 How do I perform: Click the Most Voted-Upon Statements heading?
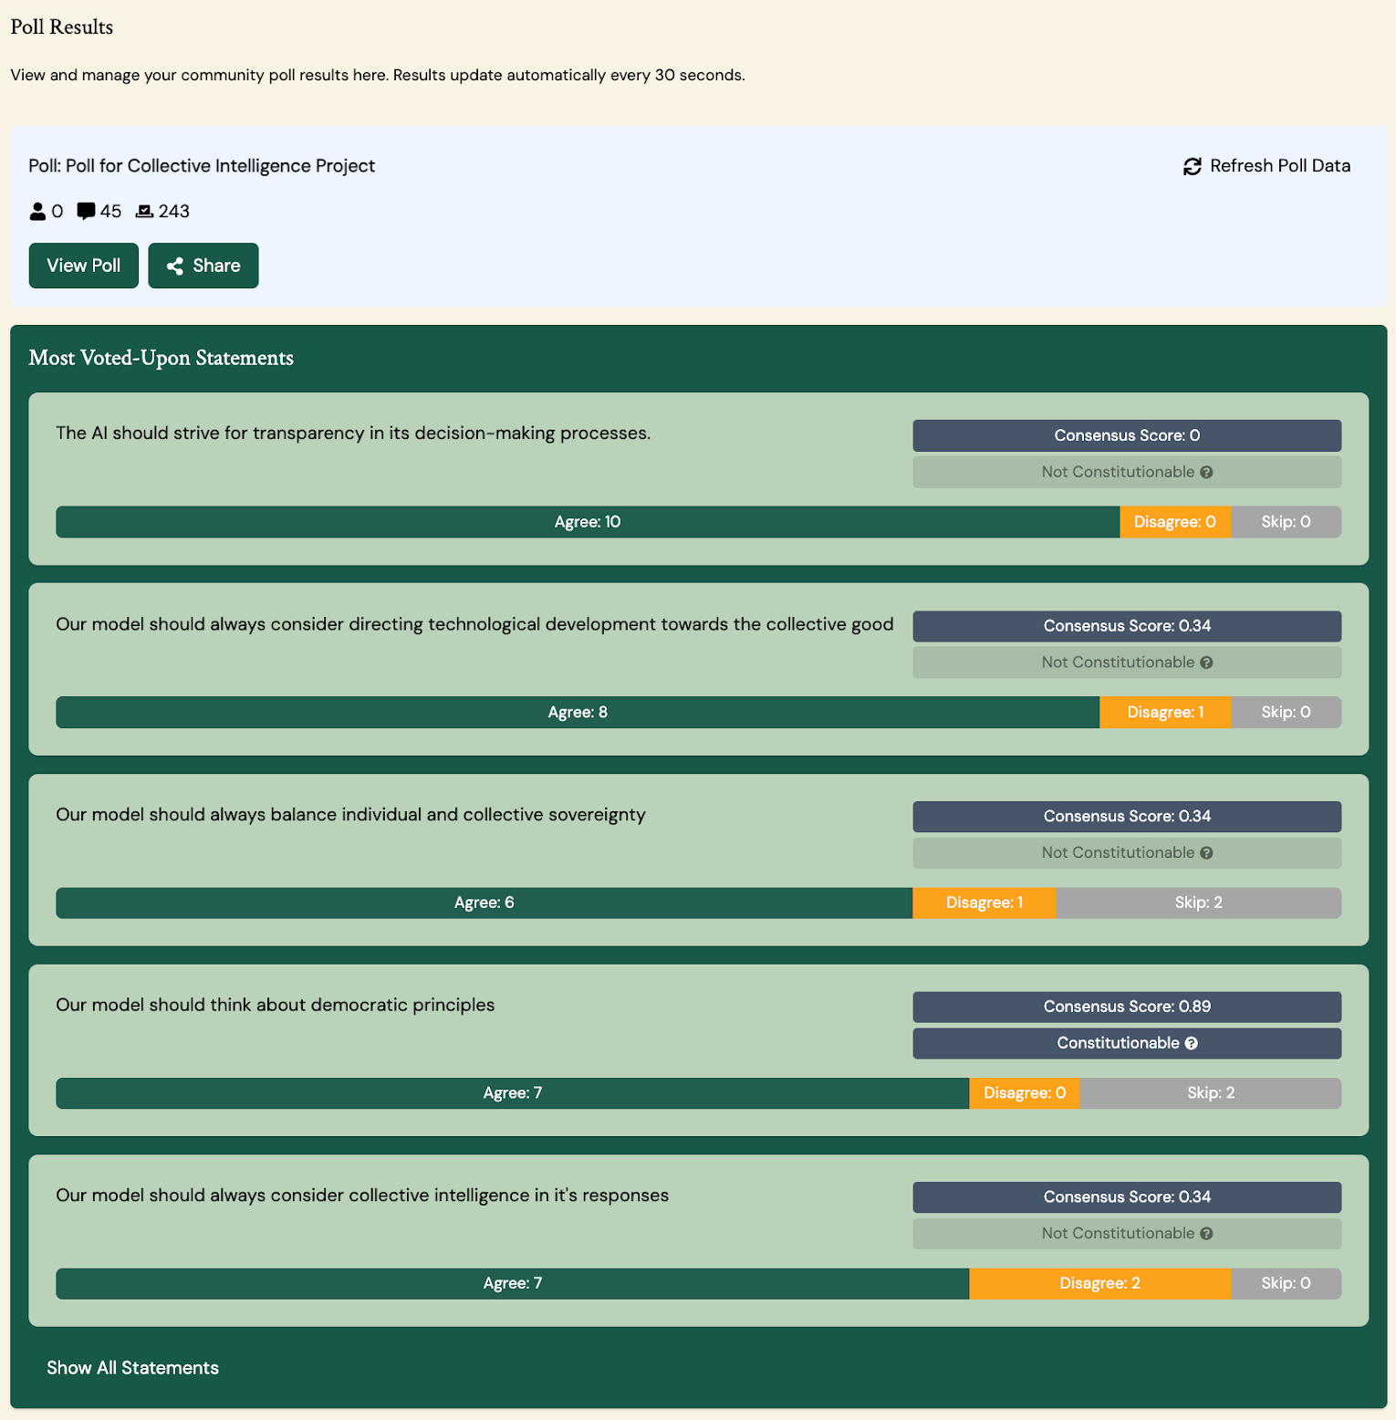pyautogui.click(x=161, y=358)
